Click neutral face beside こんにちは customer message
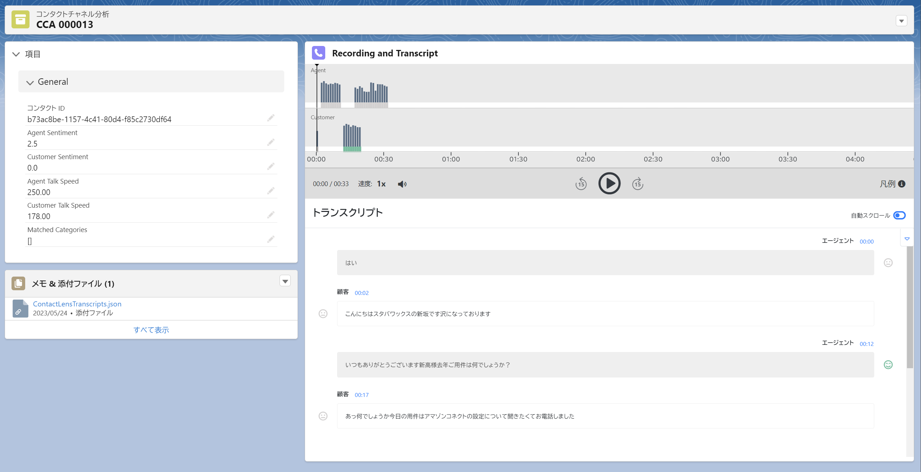The image size is (921, 472). pos(323,314)
